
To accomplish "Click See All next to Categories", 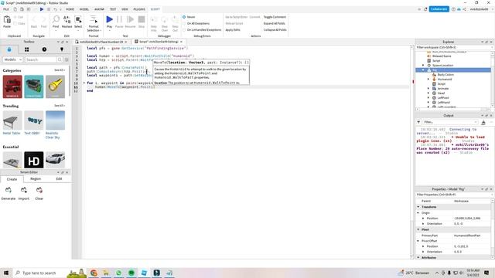I will click(x=59, y=70).
